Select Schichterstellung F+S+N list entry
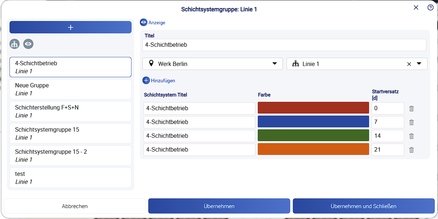Viewport: 438px width, 219px height. click(70, 111)
